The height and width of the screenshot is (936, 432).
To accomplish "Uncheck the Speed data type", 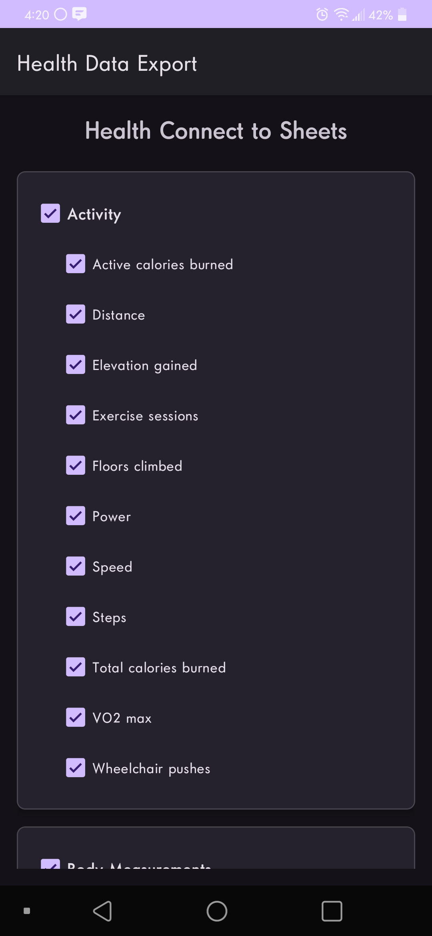I will point(76,566).
